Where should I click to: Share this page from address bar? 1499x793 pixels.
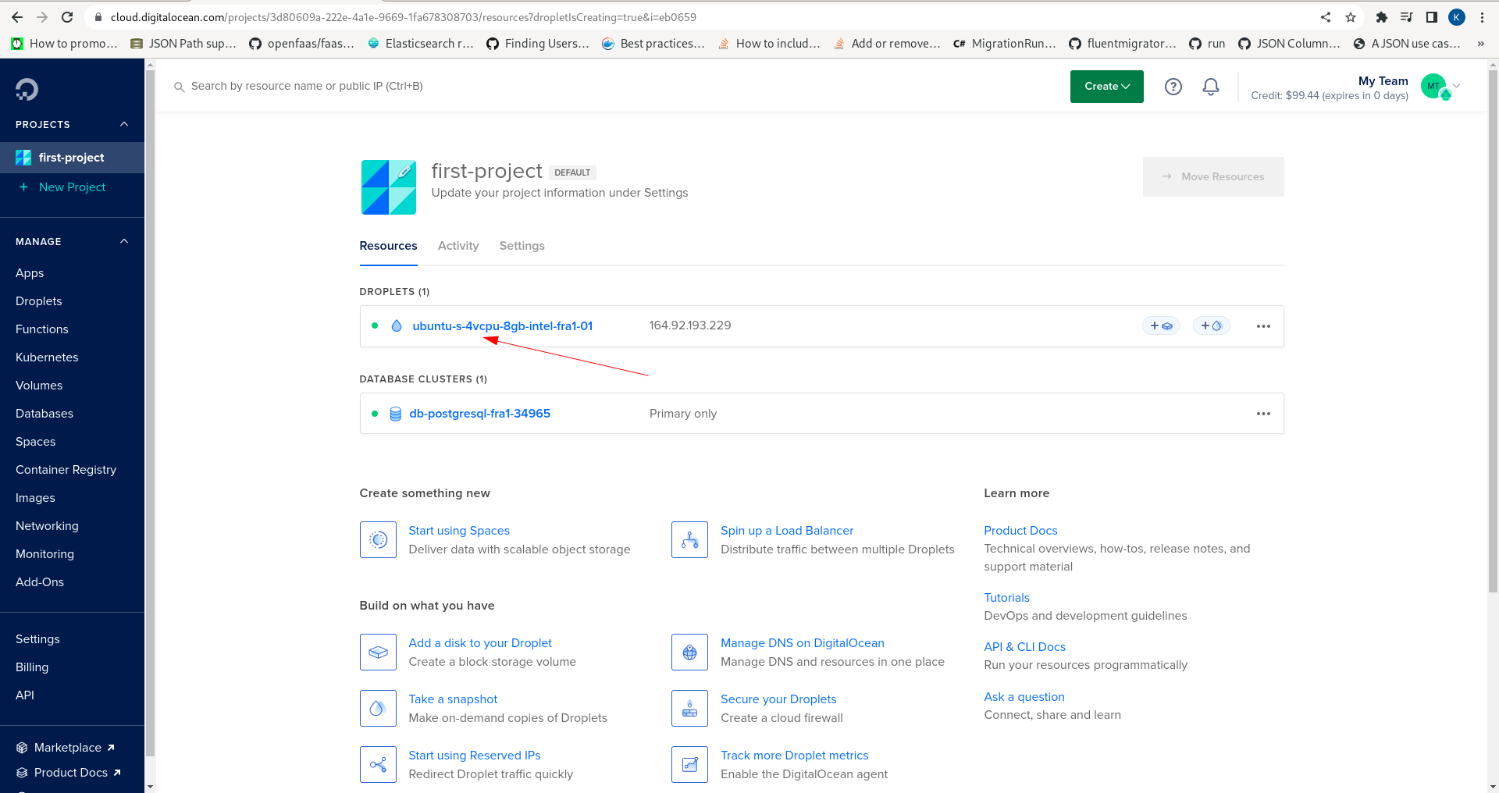tap(1326, 17)
